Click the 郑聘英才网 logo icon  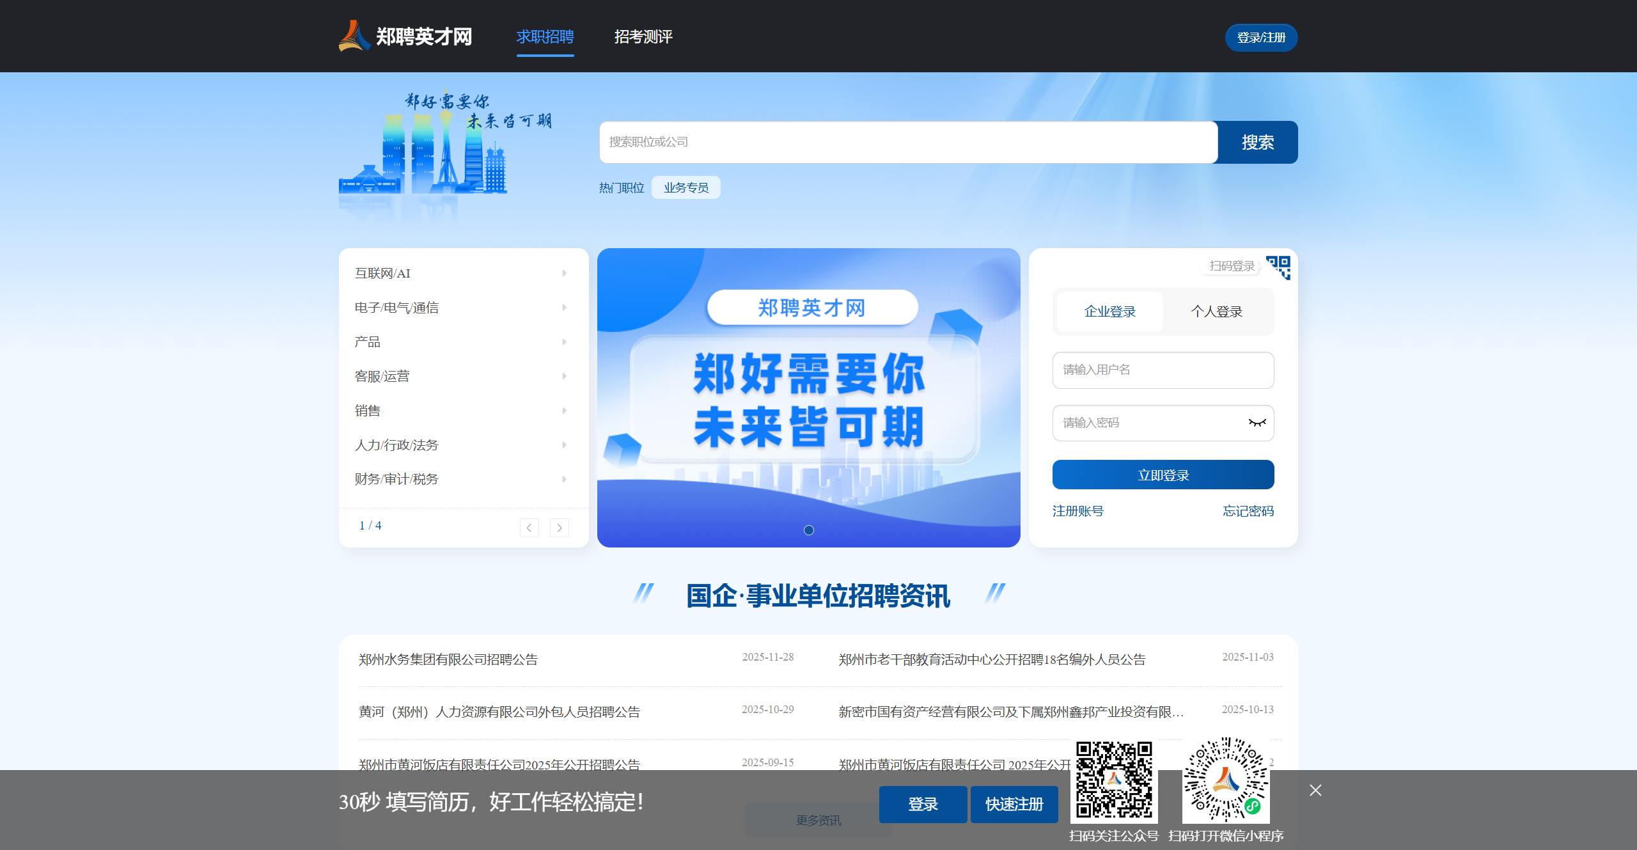click(x=355, y=36)
